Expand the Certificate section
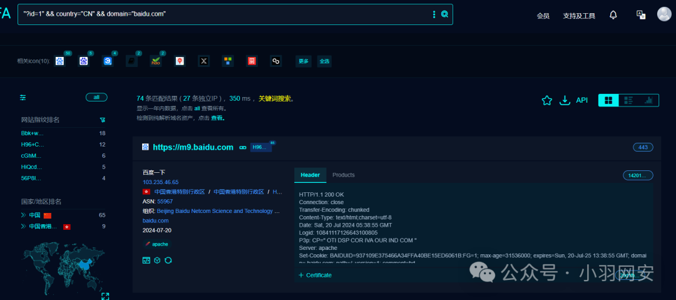This screenshot has width=676, height=300. pos(315,275)
